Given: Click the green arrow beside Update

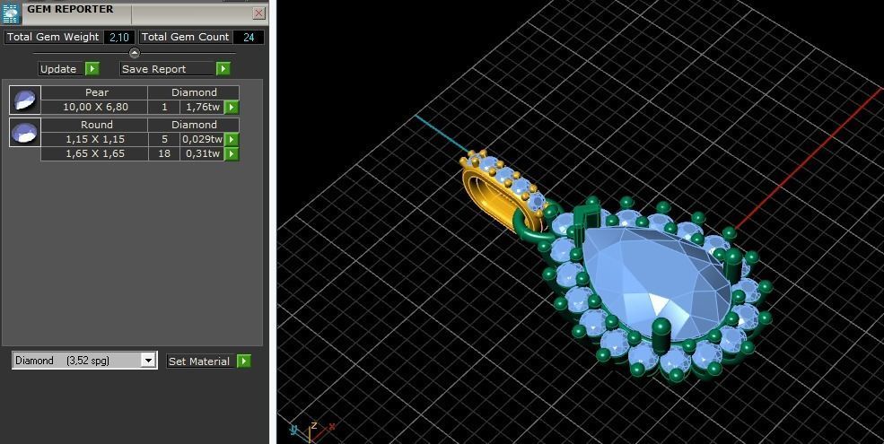Looking at the screenshot, I should click(x=92, y=69).
